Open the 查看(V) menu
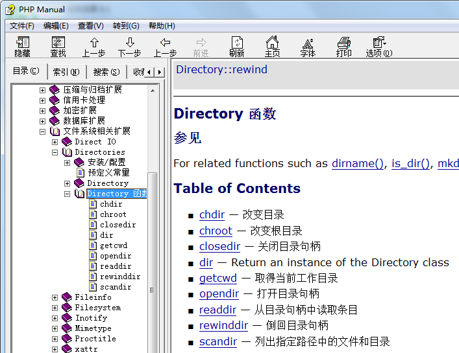This screenshot has width=459, height=353. point(90,26)
